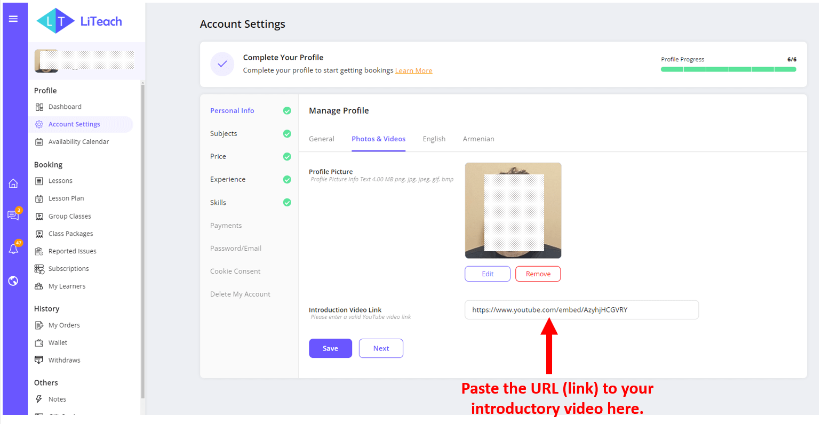Viewport: 822px width, 424px height.
Task: Switch to the Armenian tab
Action: tap(478, 139)
